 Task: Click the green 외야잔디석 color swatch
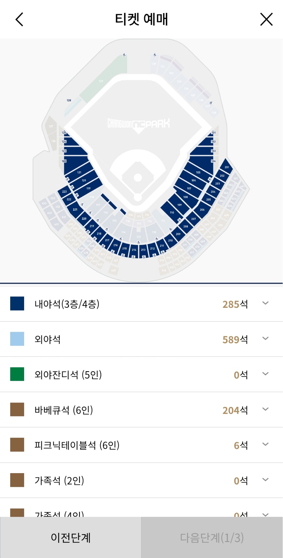click(17, 374)
